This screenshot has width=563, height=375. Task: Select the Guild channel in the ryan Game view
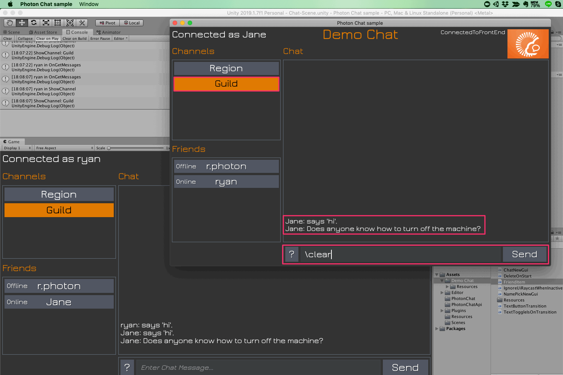(x=59, y=210)
